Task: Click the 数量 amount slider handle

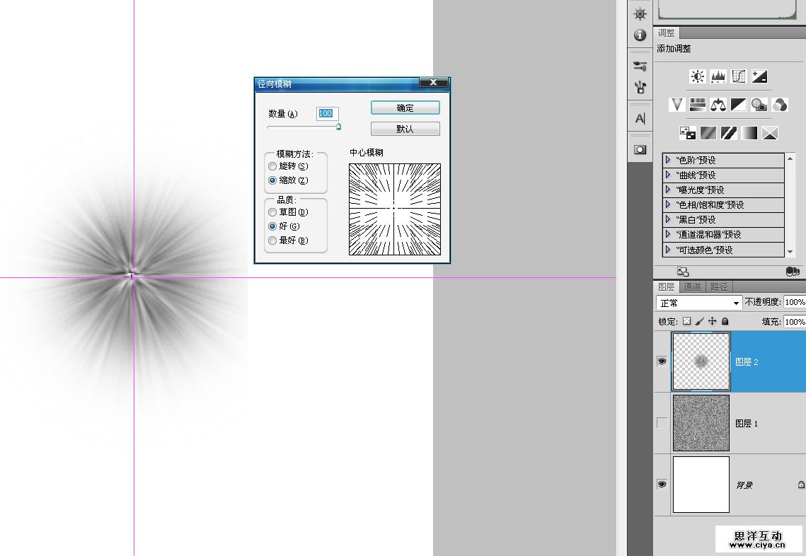Action: click(x=338, y=127)
